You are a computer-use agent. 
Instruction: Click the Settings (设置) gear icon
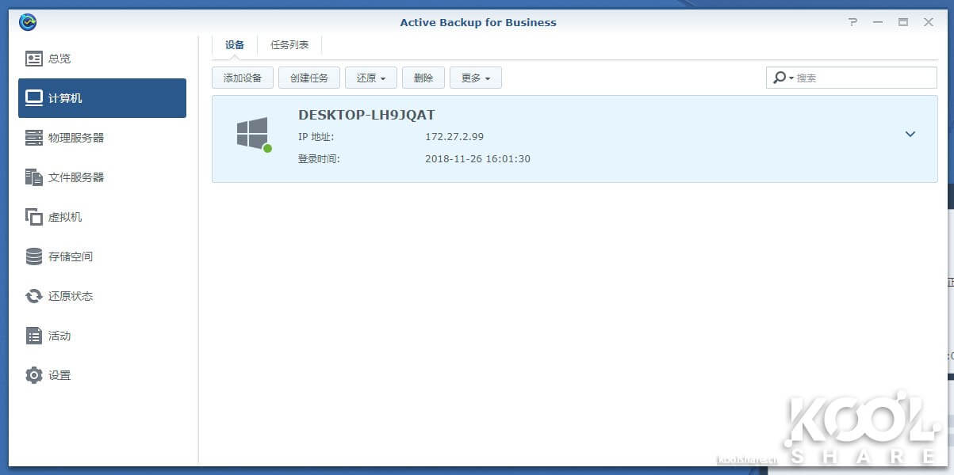34,375
